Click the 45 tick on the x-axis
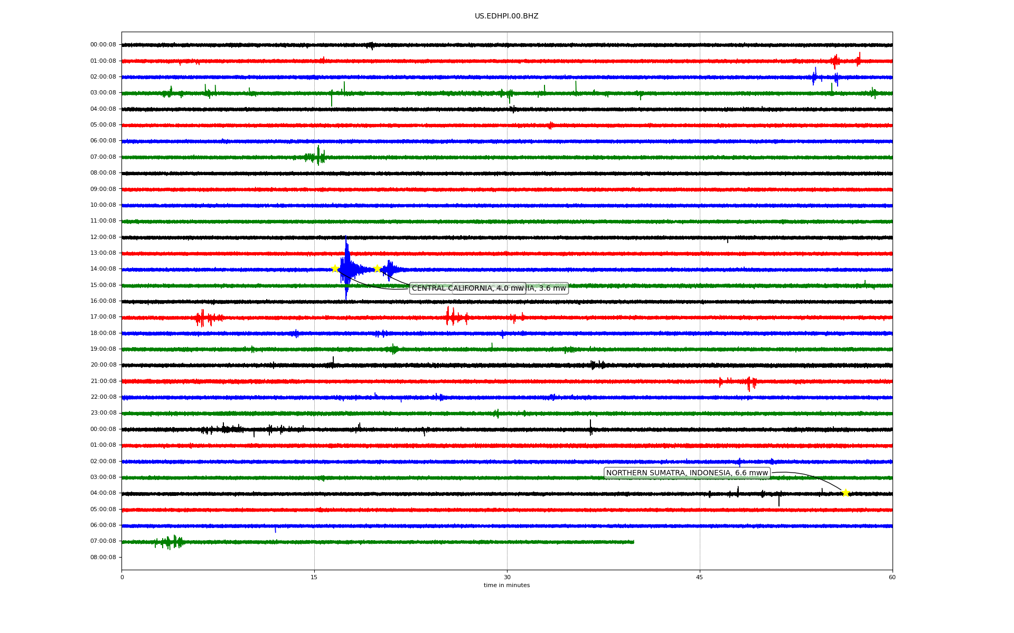 pyautogui.click(x=700, y=577)
